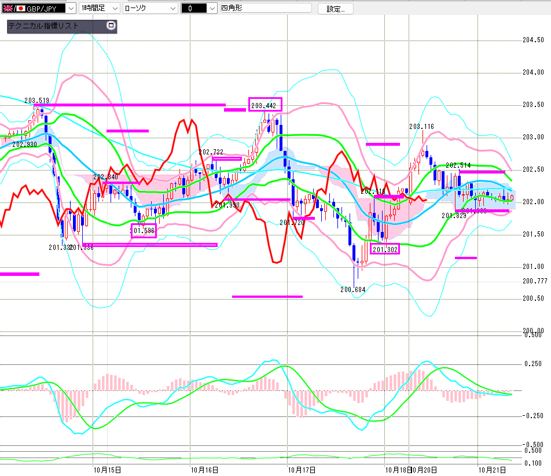The width and height of the screenshot is (551, 476).
Task: Open the ローソク chart type dropdown
Action: [x=172, y=9]
